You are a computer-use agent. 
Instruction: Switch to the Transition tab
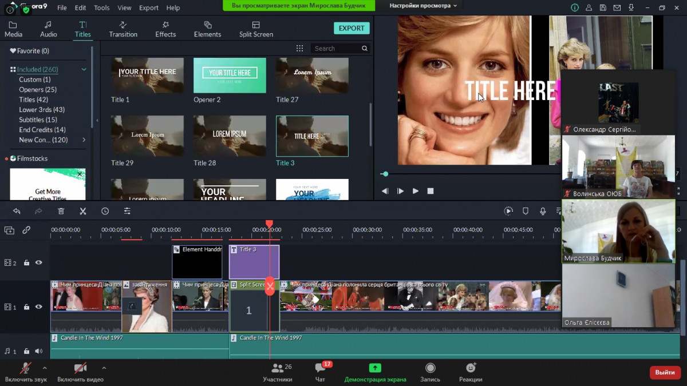pos(123,29)
